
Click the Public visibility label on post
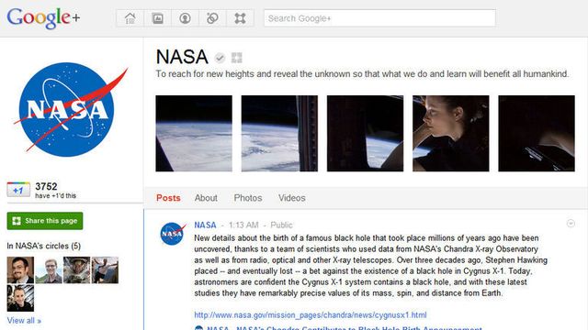pos(281,225)
